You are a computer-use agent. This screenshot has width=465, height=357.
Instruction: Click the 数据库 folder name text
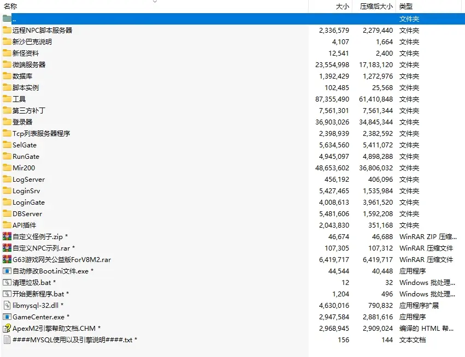click(22, 76)
